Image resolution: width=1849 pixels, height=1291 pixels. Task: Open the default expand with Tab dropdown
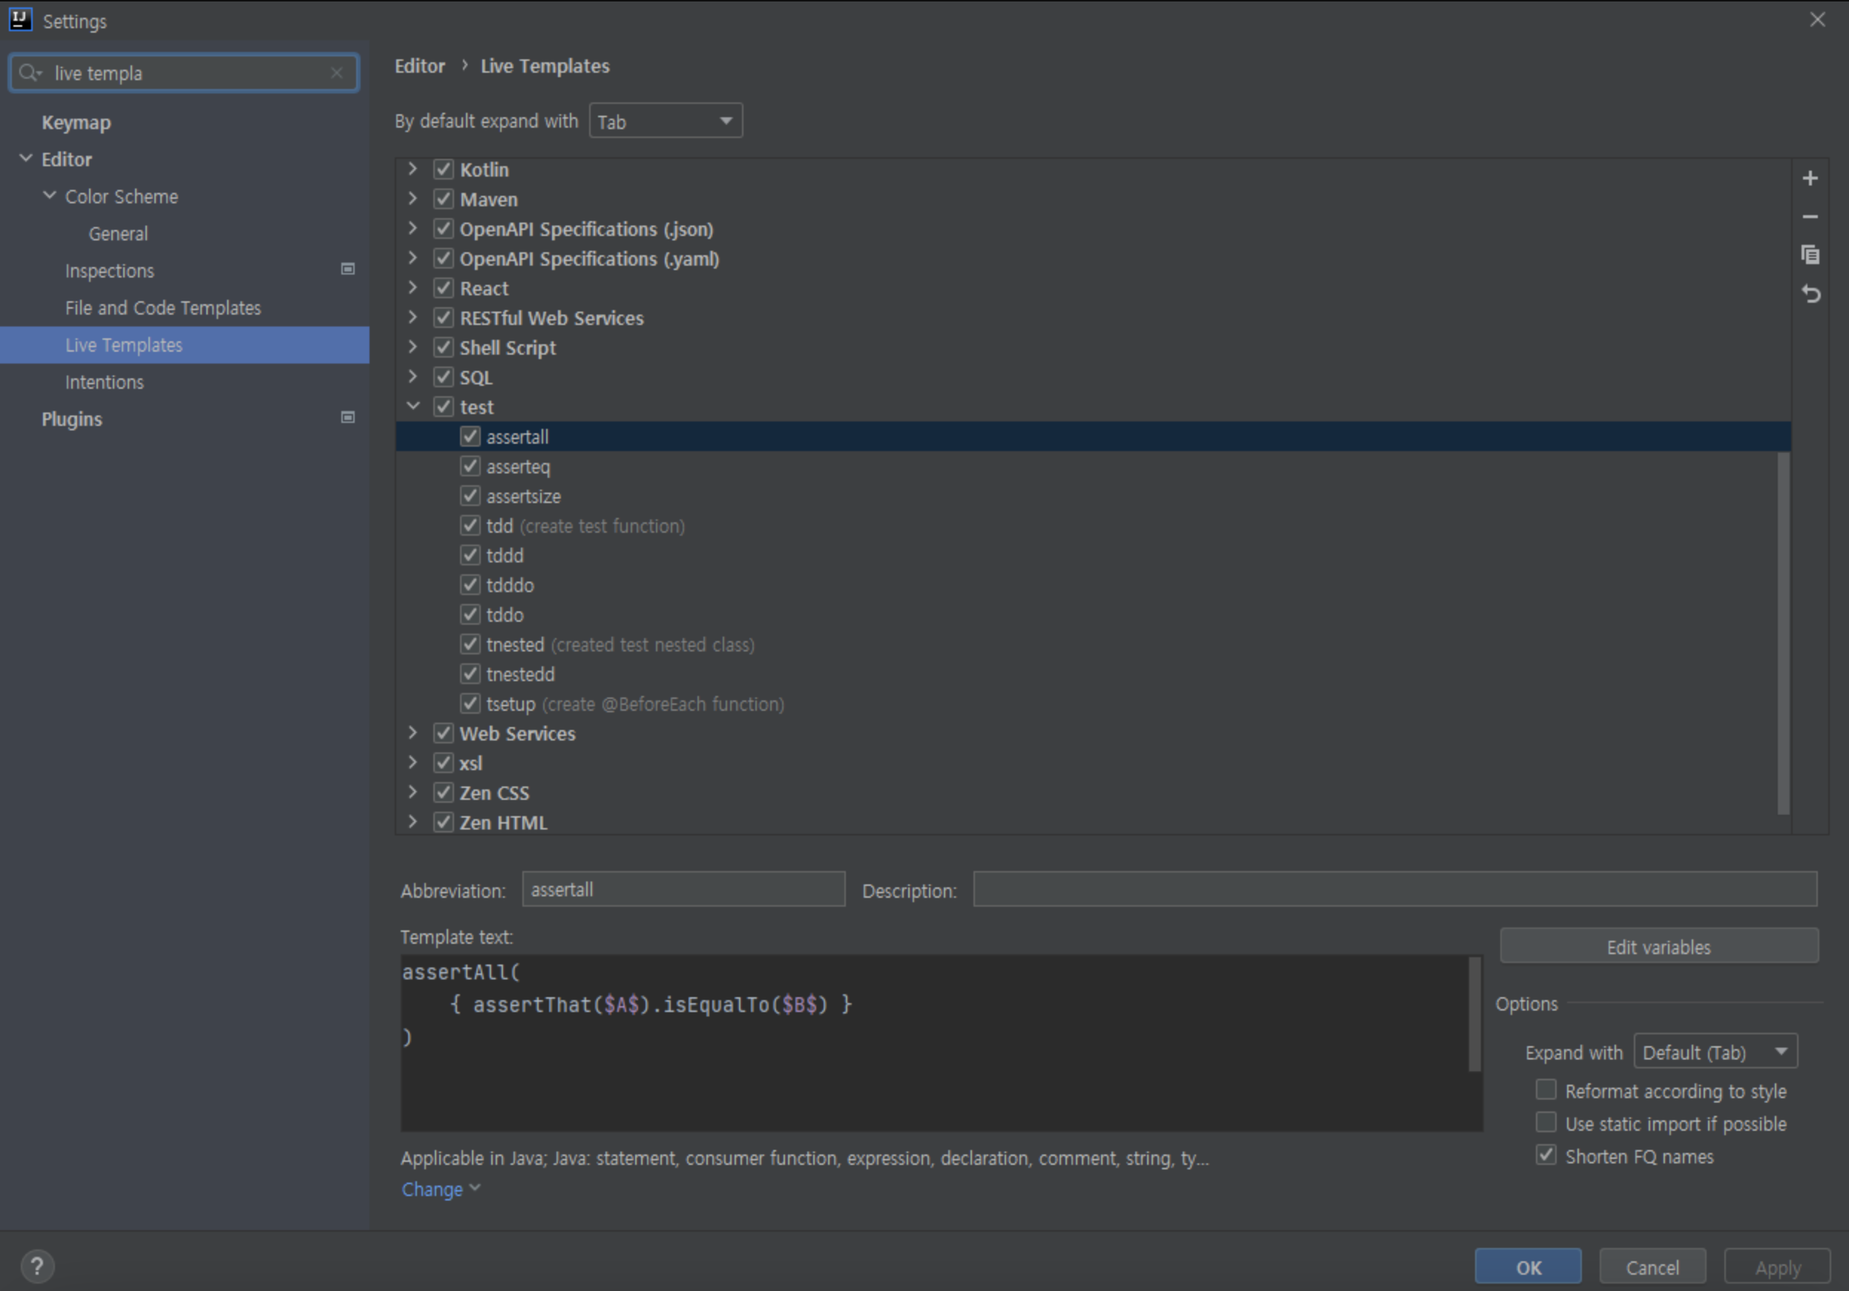(x=666, y=121)
